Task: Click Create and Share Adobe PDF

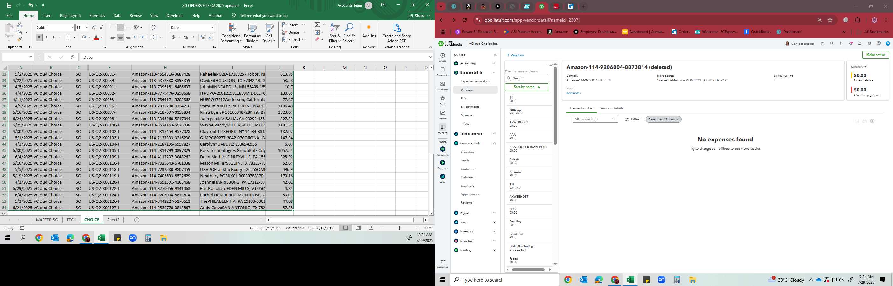Action: (397, 33)
